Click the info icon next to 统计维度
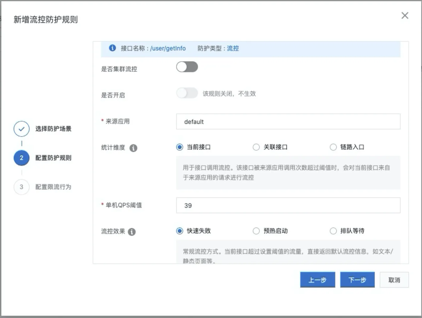422x318 pixels. [133, 148]
